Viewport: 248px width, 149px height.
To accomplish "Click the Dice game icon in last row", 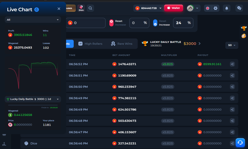I will 26,143.
